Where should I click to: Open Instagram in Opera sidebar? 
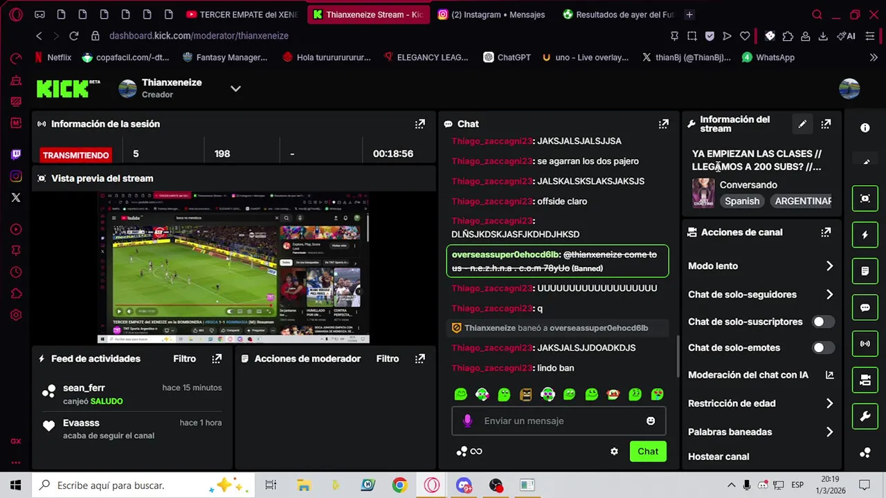pyautogui.click(x=16, y=176)
